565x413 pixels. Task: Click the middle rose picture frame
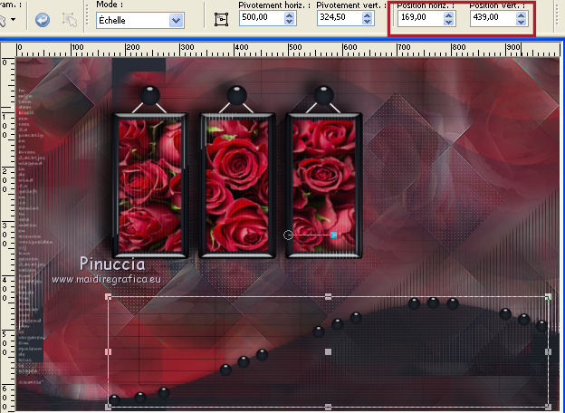(x=237, y=186)
